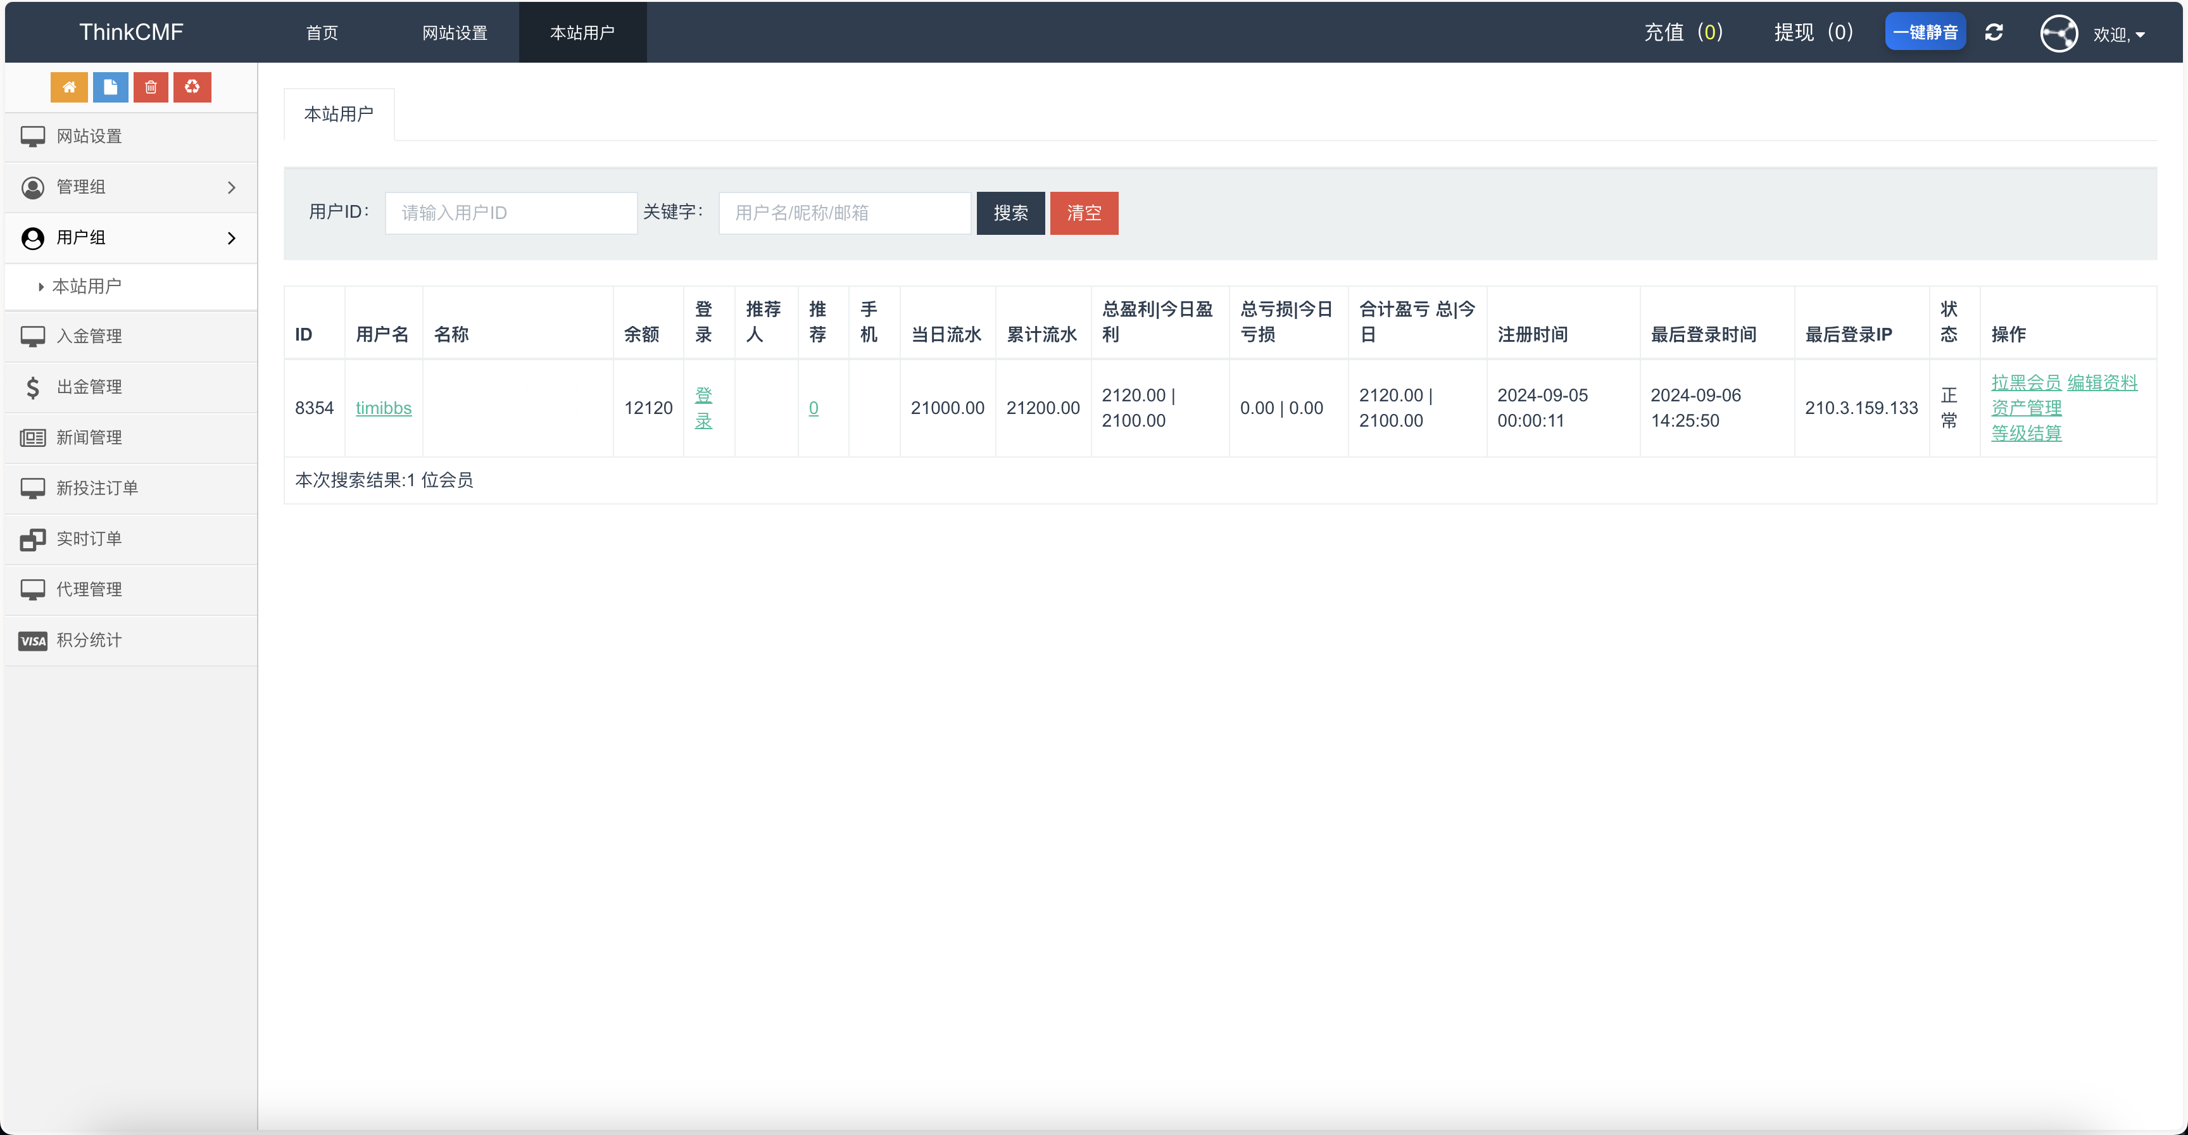Screen dimensions: 2188x1135
Task: Click the newspaper icon beside 新闻管理
Action: (x=33, y=437)
